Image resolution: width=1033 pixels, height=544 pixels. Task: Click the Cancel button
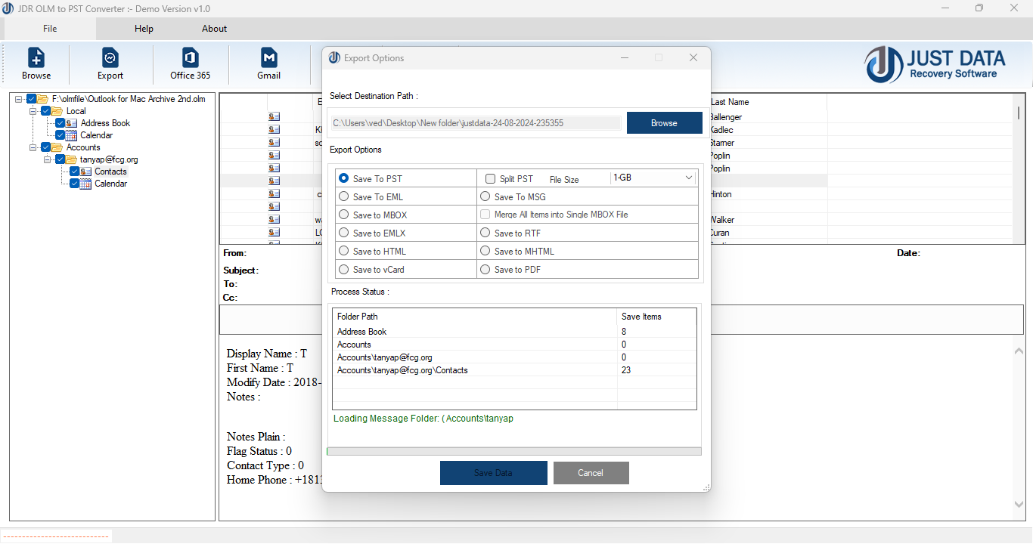(591, 473)
